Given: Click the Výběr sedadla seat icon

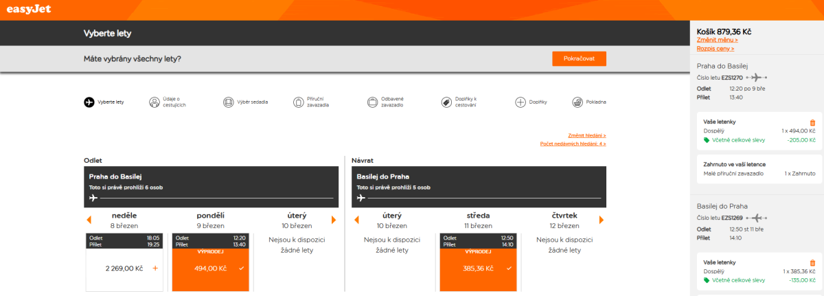Looking at the screenshot, I should click(x=228, y=102).
